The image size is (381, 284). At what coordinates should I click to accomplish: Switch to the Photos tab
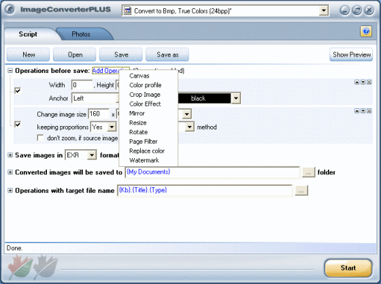pos(81,34)
